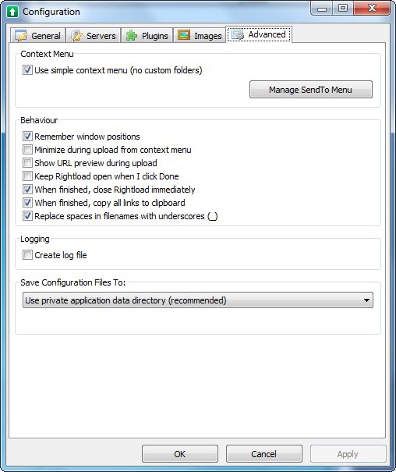396x472 pixels.
Task: Enable Create log file
Action: point(27,255)
